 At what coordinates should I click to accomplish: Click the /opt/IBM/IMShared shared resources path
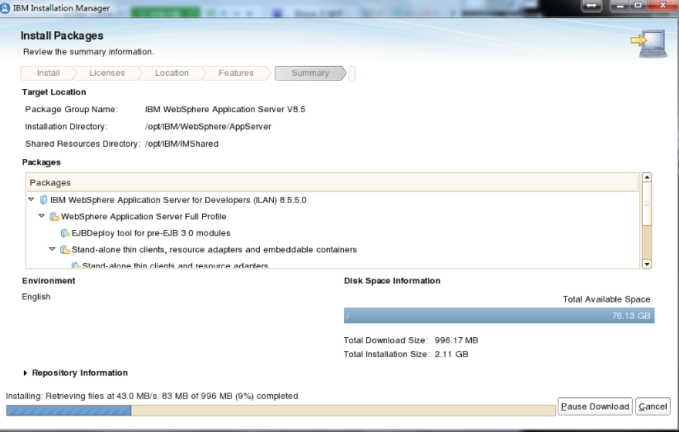point(182,143)
